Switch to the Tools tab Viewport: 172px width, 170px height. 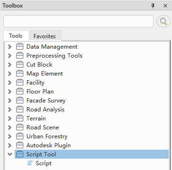point(16,36)
